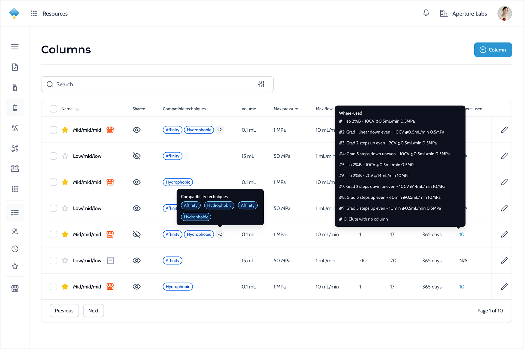Edit the last Mid/mid/mid row with pencil
Image resolution: width=524 pixels, height=349 pixels.
(x=504, y=287)
